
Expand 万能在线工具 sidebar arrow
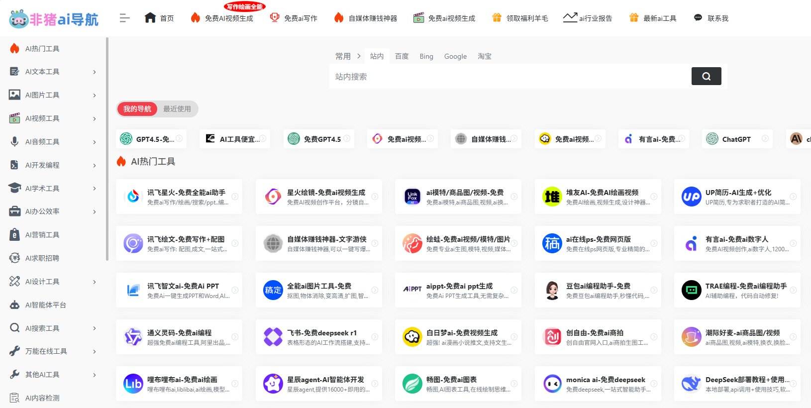click(95, 352)
